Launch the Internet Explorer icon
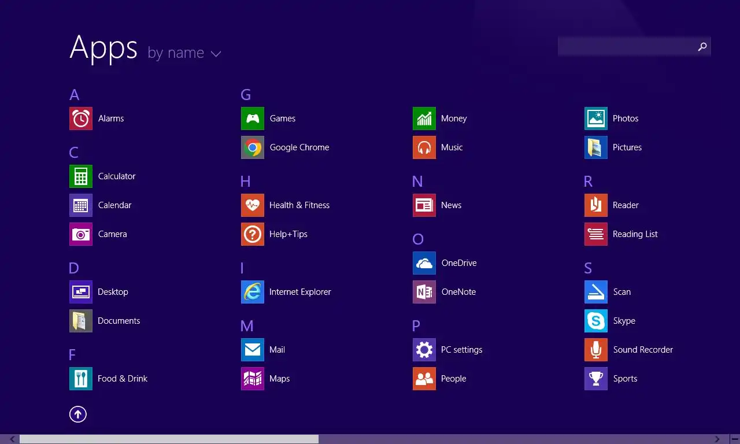The width and height of the screenshot is (740, 444). (253, 292)
